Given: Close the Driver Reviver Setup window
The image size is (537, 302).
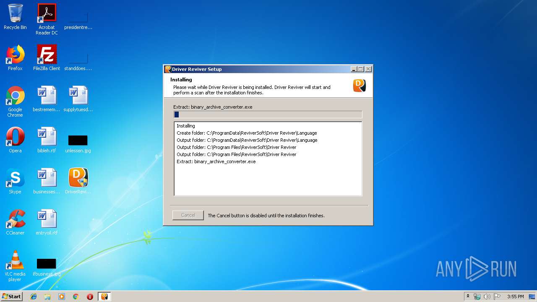Looking at the screenshot, I should [x=368, y=69].
